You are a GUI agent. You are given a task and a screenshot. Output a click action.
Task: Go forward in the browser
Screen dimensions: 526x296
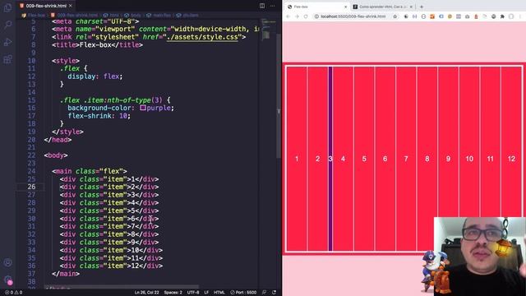[297, 16]
